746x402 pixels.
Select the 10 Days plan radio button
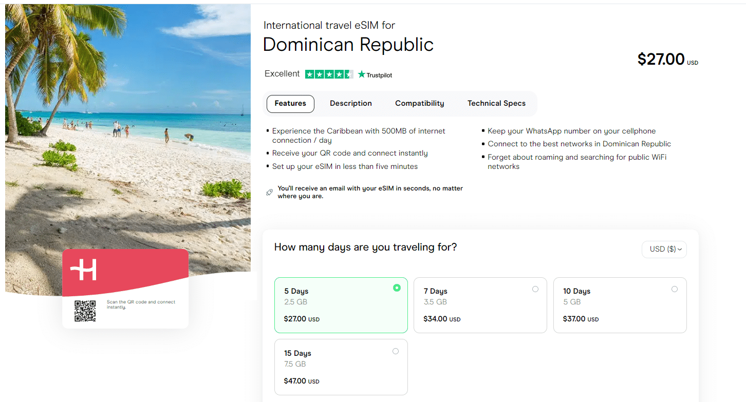tap(675, 289)
